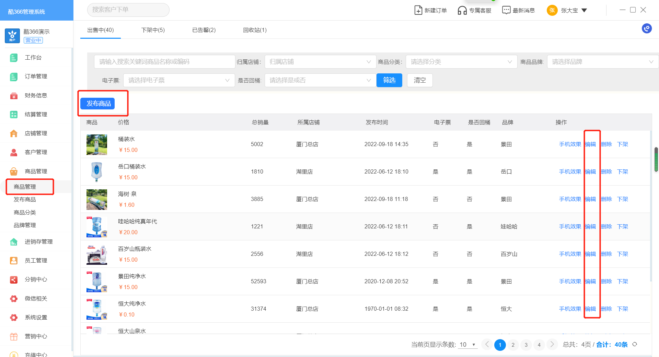
Task: Open latest messages chat icon
Action: (506, 10)
